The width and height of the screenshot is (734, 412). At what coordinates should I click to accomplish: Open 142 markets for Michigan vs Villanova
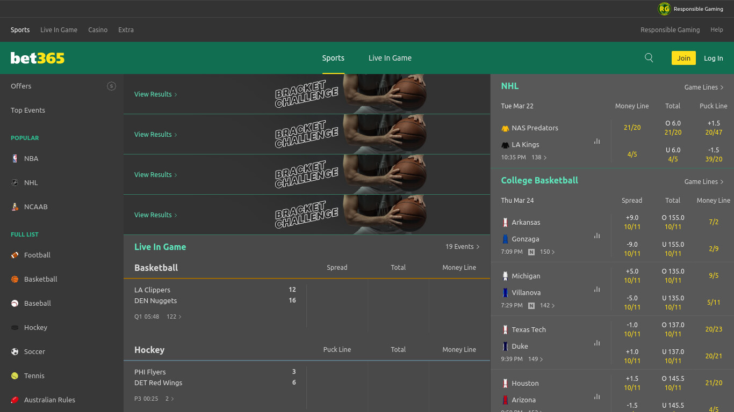pyautogui.click(x=548, y=305)
